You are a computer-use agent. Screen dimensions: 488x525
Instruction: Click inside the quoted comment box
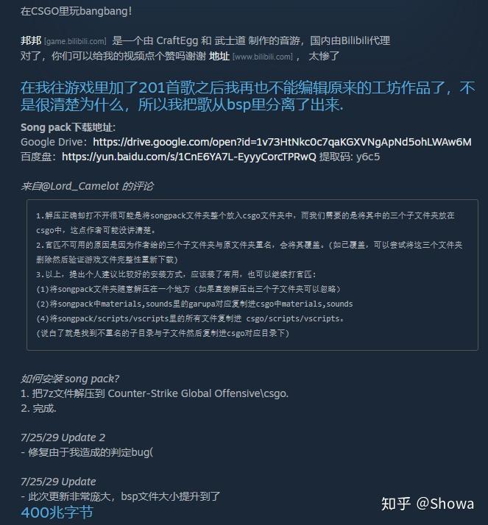[252, 275]
